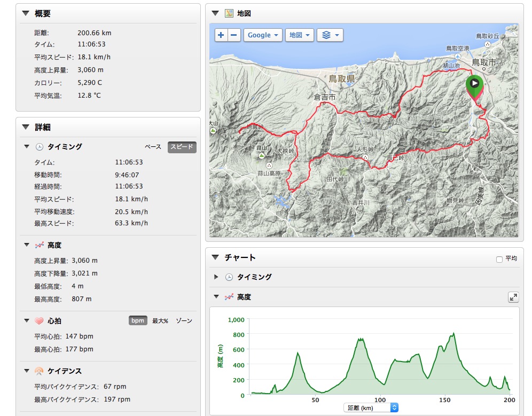Enable the 平均 checkbox in chart panel

[499, 259]
